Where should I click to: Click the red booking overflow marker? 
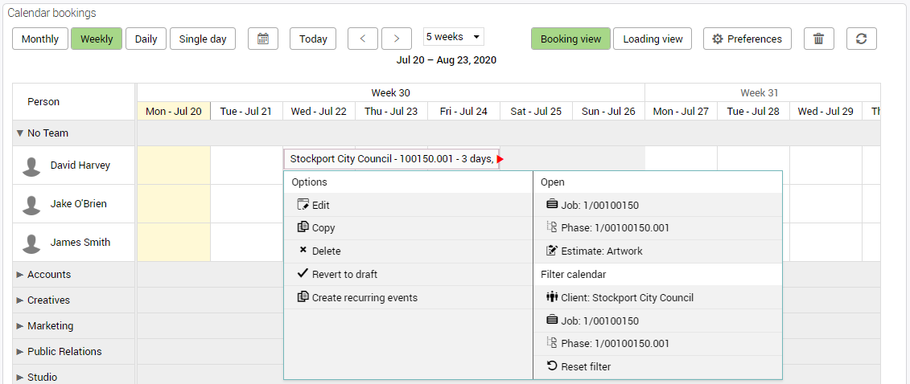click(x=500, y=159)
